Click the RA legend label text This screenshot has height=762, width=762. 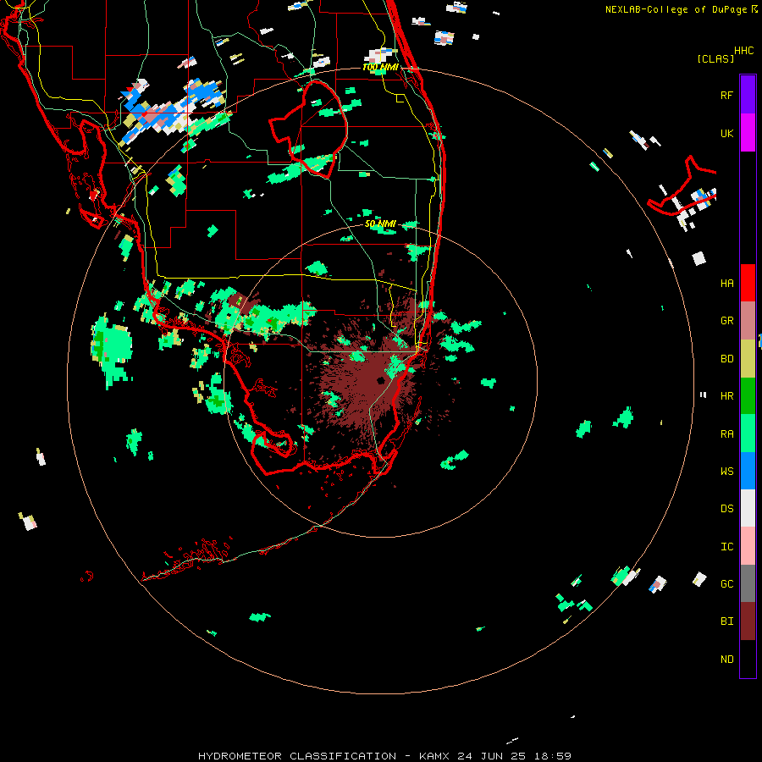pos(726,434)
